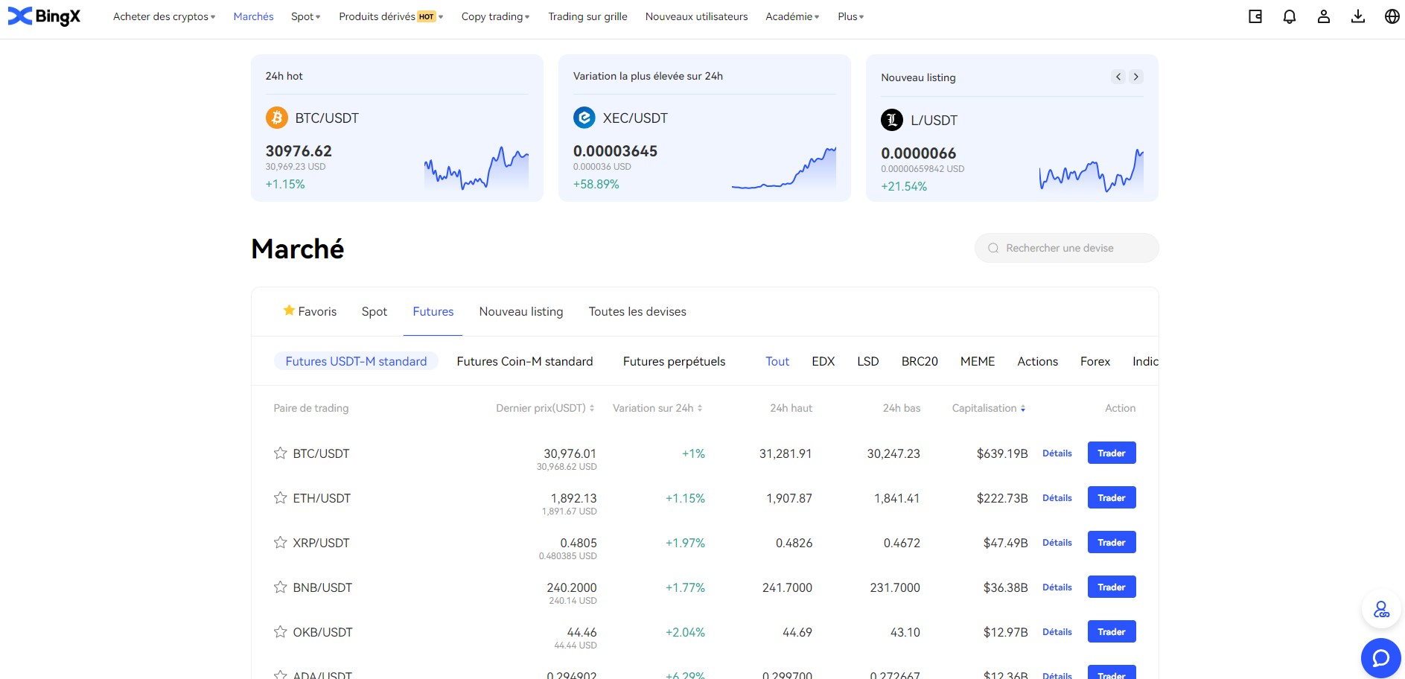The width and height of the screenshot is (1405, 679).
Task: Select Futures USDT-M standard
Action: pos(356,361)
